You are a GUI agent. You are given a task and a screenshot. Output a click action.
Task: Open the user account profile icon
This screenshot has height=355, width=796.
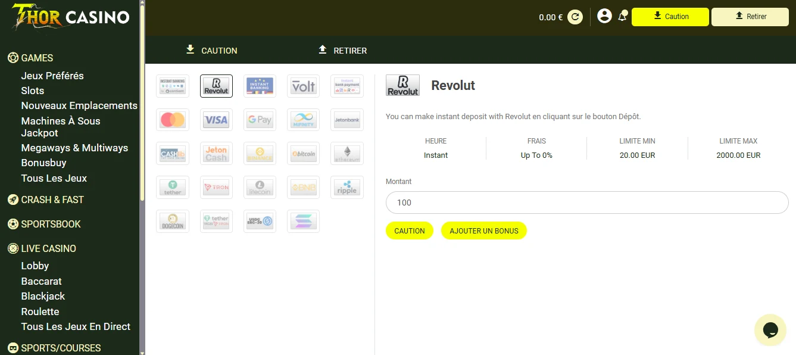coord(604,16)
